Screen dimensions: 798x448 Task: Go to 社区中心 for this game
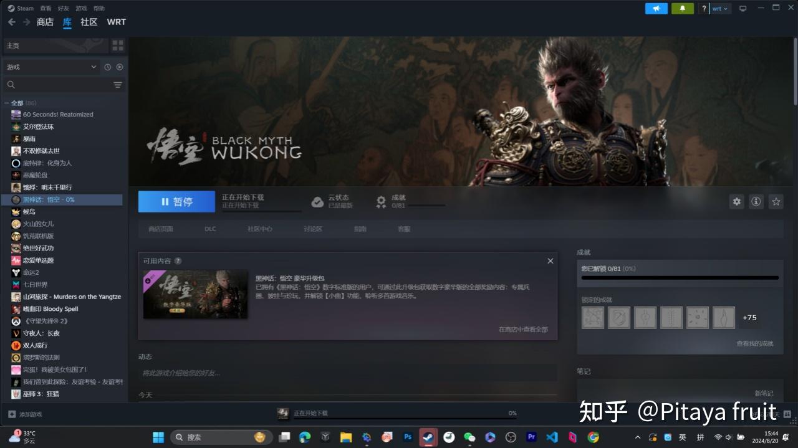click(x=259, y=229)
